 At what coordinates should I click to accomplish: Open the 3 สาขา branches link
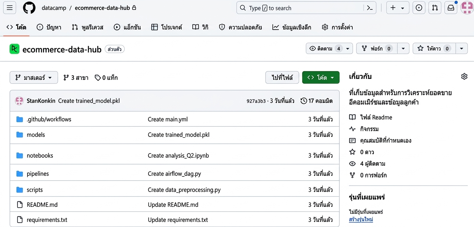point(76,78)
